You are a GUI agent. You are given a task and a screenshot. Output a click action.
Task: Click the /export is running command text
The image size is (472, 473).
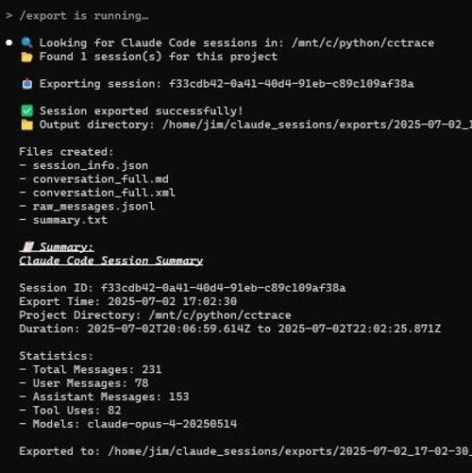tap(84, 16)
